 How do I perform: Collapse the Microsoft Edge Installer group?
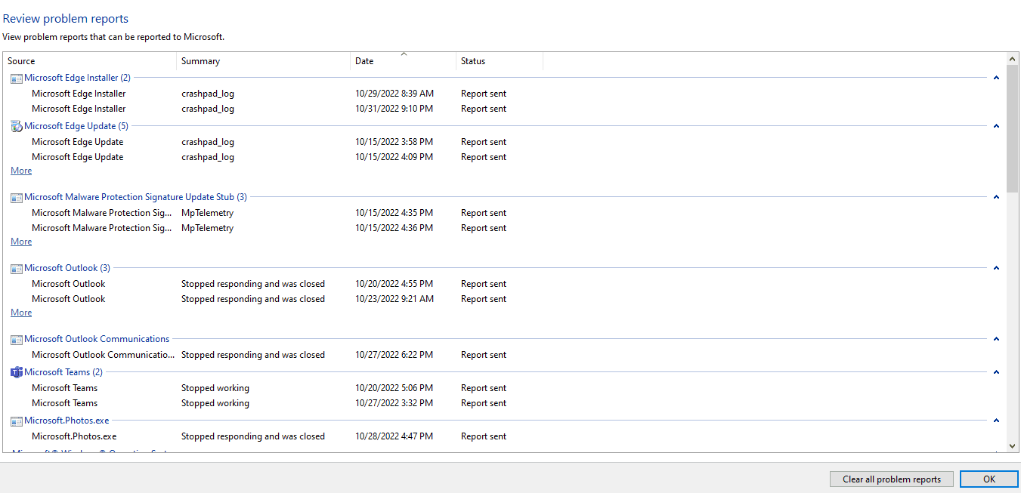click(996, 78)
